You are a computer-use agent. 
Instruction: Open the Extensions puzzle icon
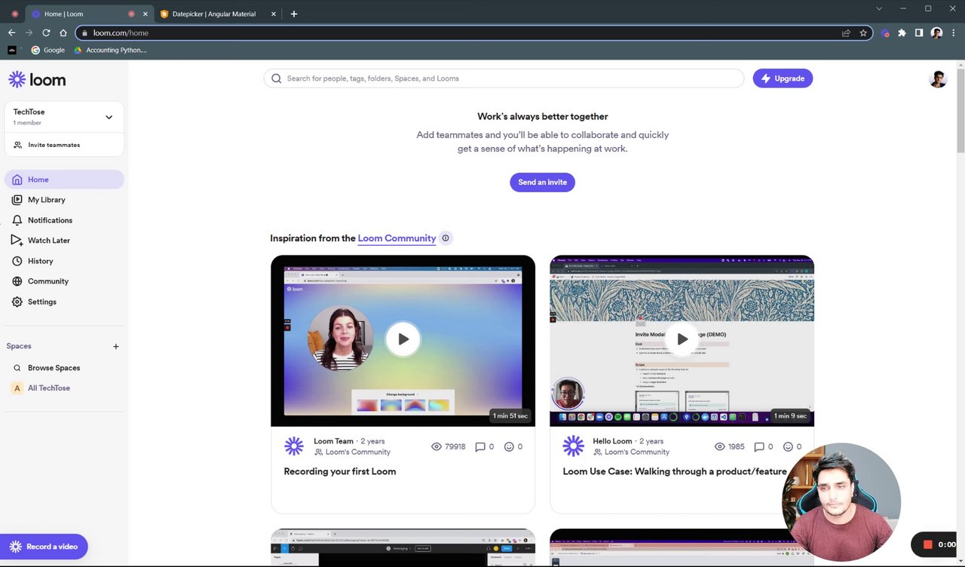click(902, 32)
